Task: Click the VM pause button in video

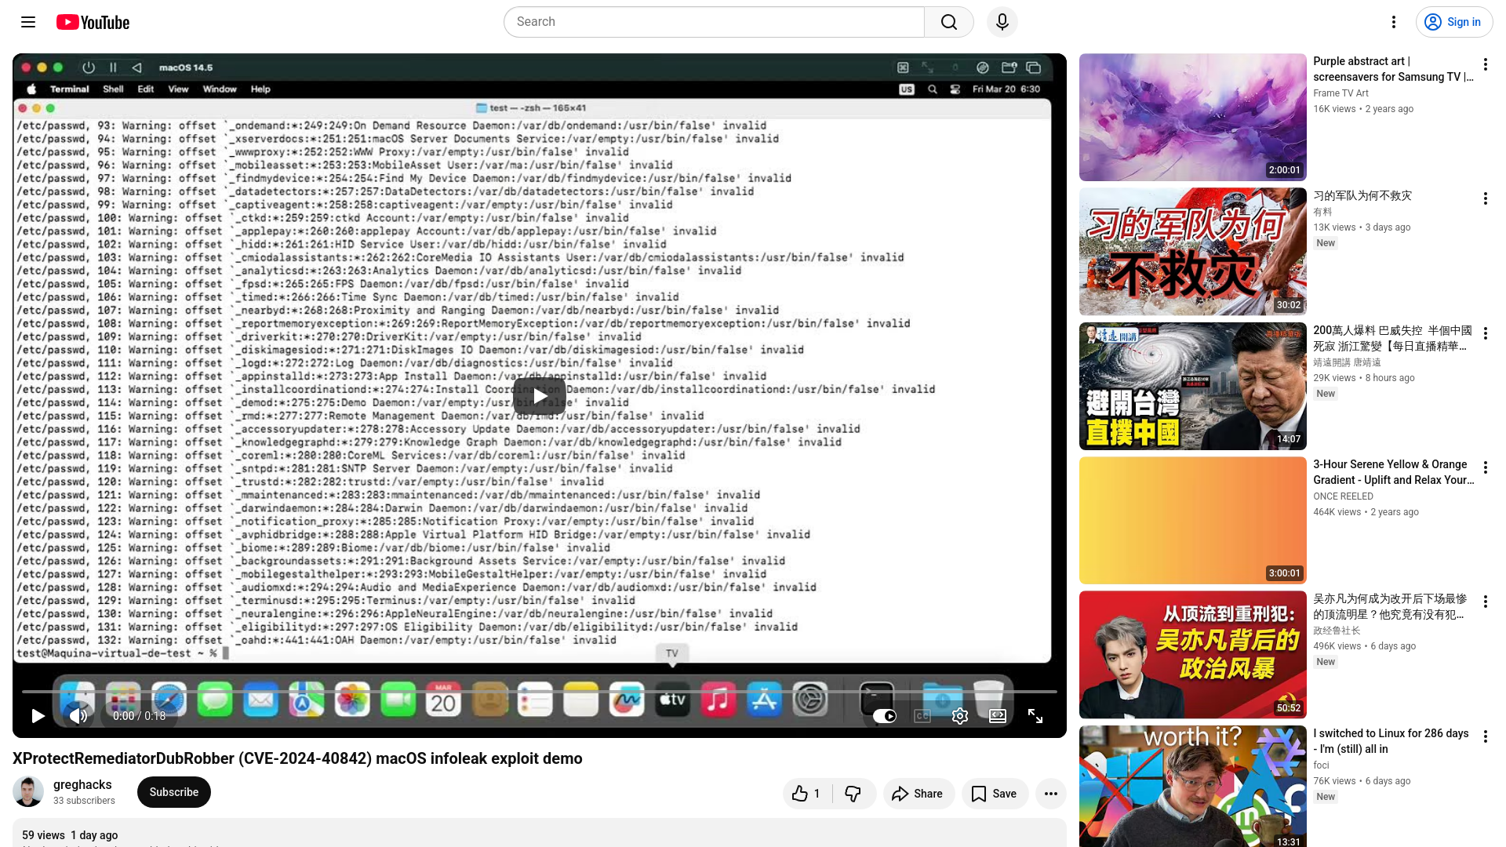Action: pos(113,67)
